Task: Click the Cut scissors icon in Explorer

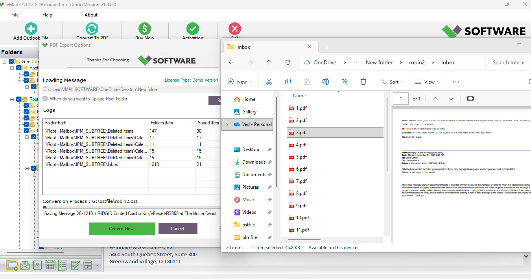Action: click(x=269, y=82)
